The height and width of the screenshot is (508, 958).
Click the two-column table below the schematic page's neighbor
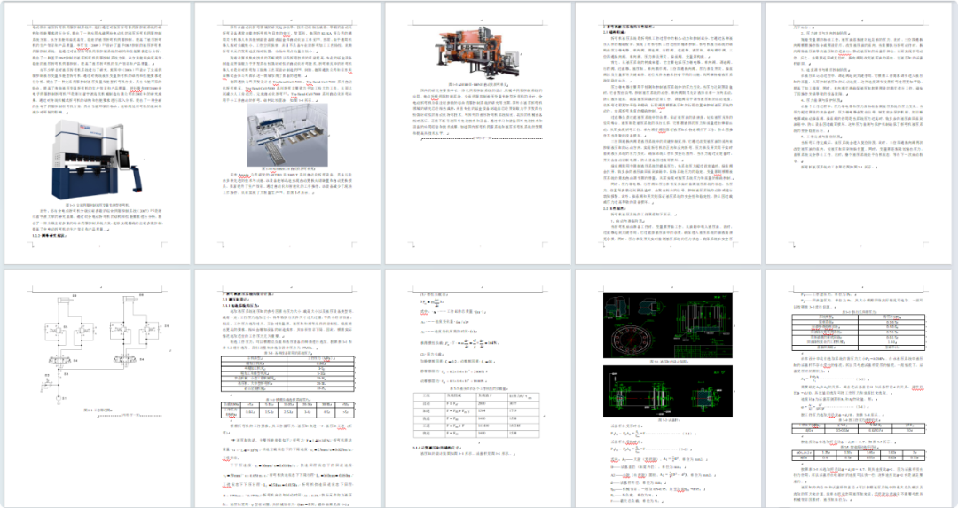(287, 374)
